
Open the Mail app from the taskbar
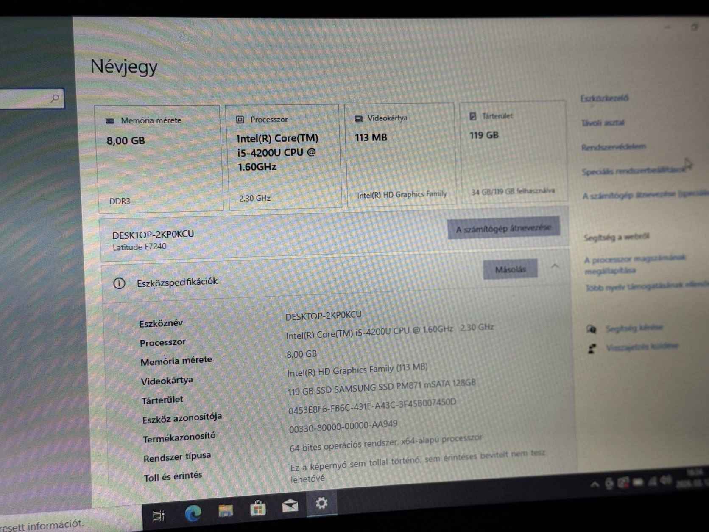[x=290, y=505]
